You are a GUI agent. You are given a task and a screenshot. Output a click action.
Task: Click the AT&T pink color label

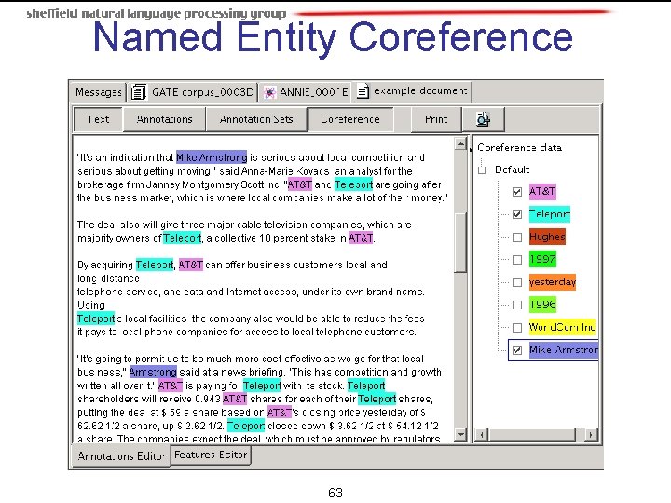click(x=542, y=191)
